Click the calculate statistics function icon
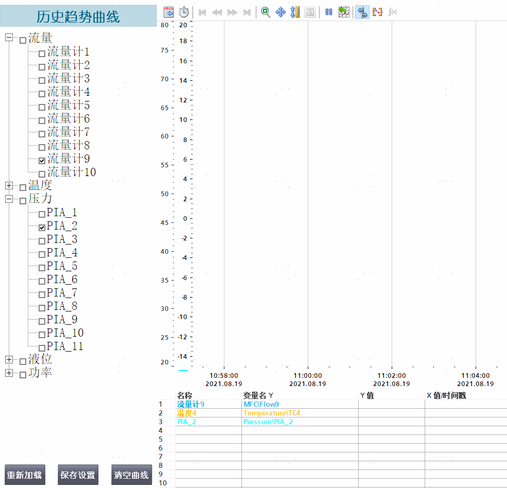Image resolution: width=507 pixels, height=488 pixels. coord(392,12)
